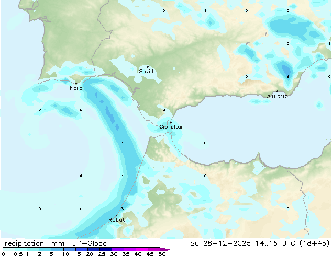Click the Almeria city label
This screenshot has height=256, width=332.
pyautogui.click(x=277, y=96)
